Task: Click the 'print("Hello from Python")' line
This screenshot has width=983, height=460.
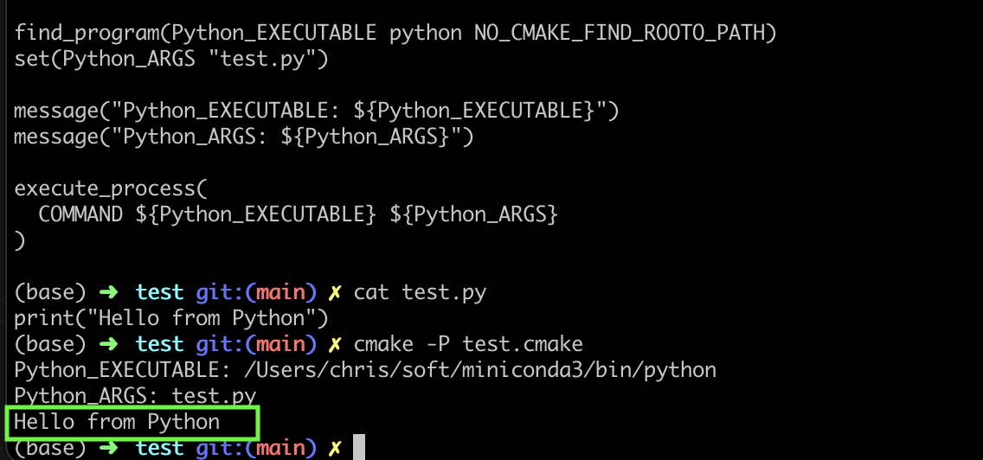Action: click(171, 318)
